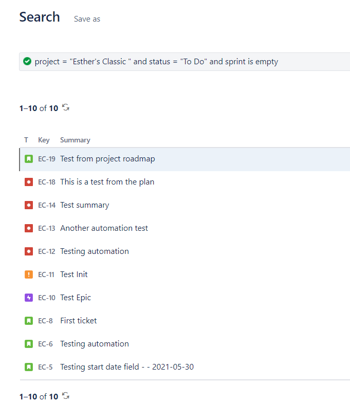
Task: Click the story type icon for EC-8
Action: (29, 321)
